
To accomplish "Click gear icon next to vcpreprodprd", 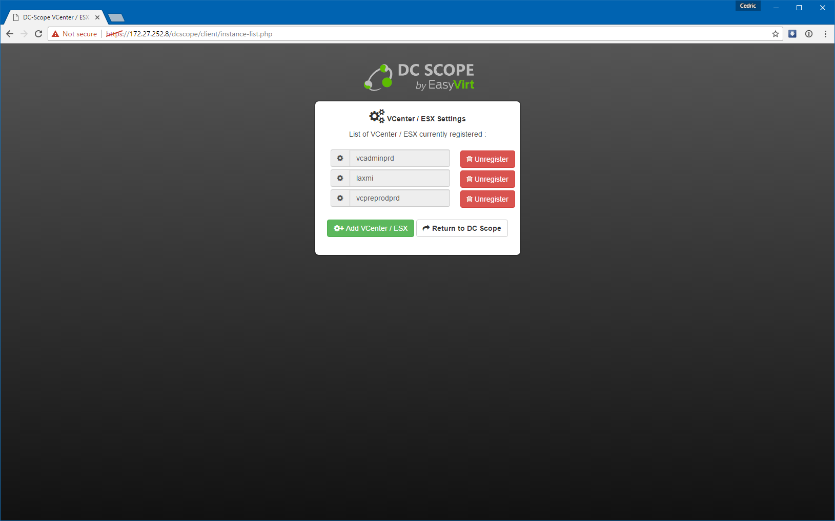I will click(340, 199).
